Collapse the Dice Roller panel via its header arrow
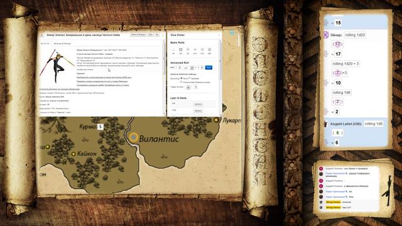Image resolution: width=402 pixels, height=226 pixels. click(219, 35)
